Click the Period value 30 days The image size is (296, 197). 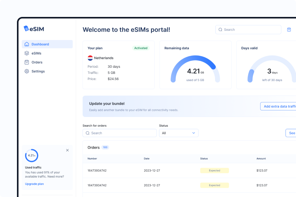(114, 67)
